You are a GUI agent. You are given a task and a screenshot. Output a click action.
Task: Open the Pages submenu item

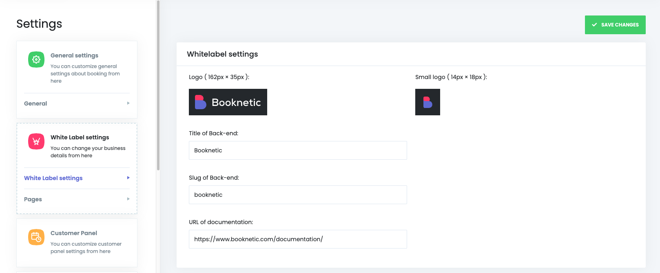33,199
